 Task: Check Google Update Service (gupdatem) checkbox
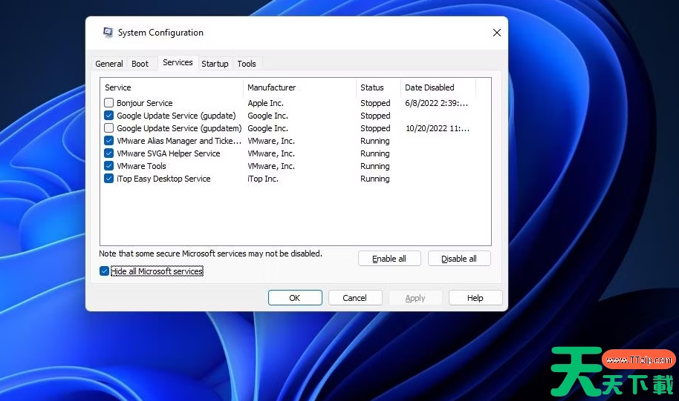click(108, 128)
